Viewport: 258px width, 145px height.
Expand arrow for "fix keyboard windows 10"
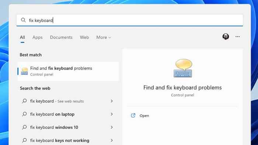click(x=112, y=127)
